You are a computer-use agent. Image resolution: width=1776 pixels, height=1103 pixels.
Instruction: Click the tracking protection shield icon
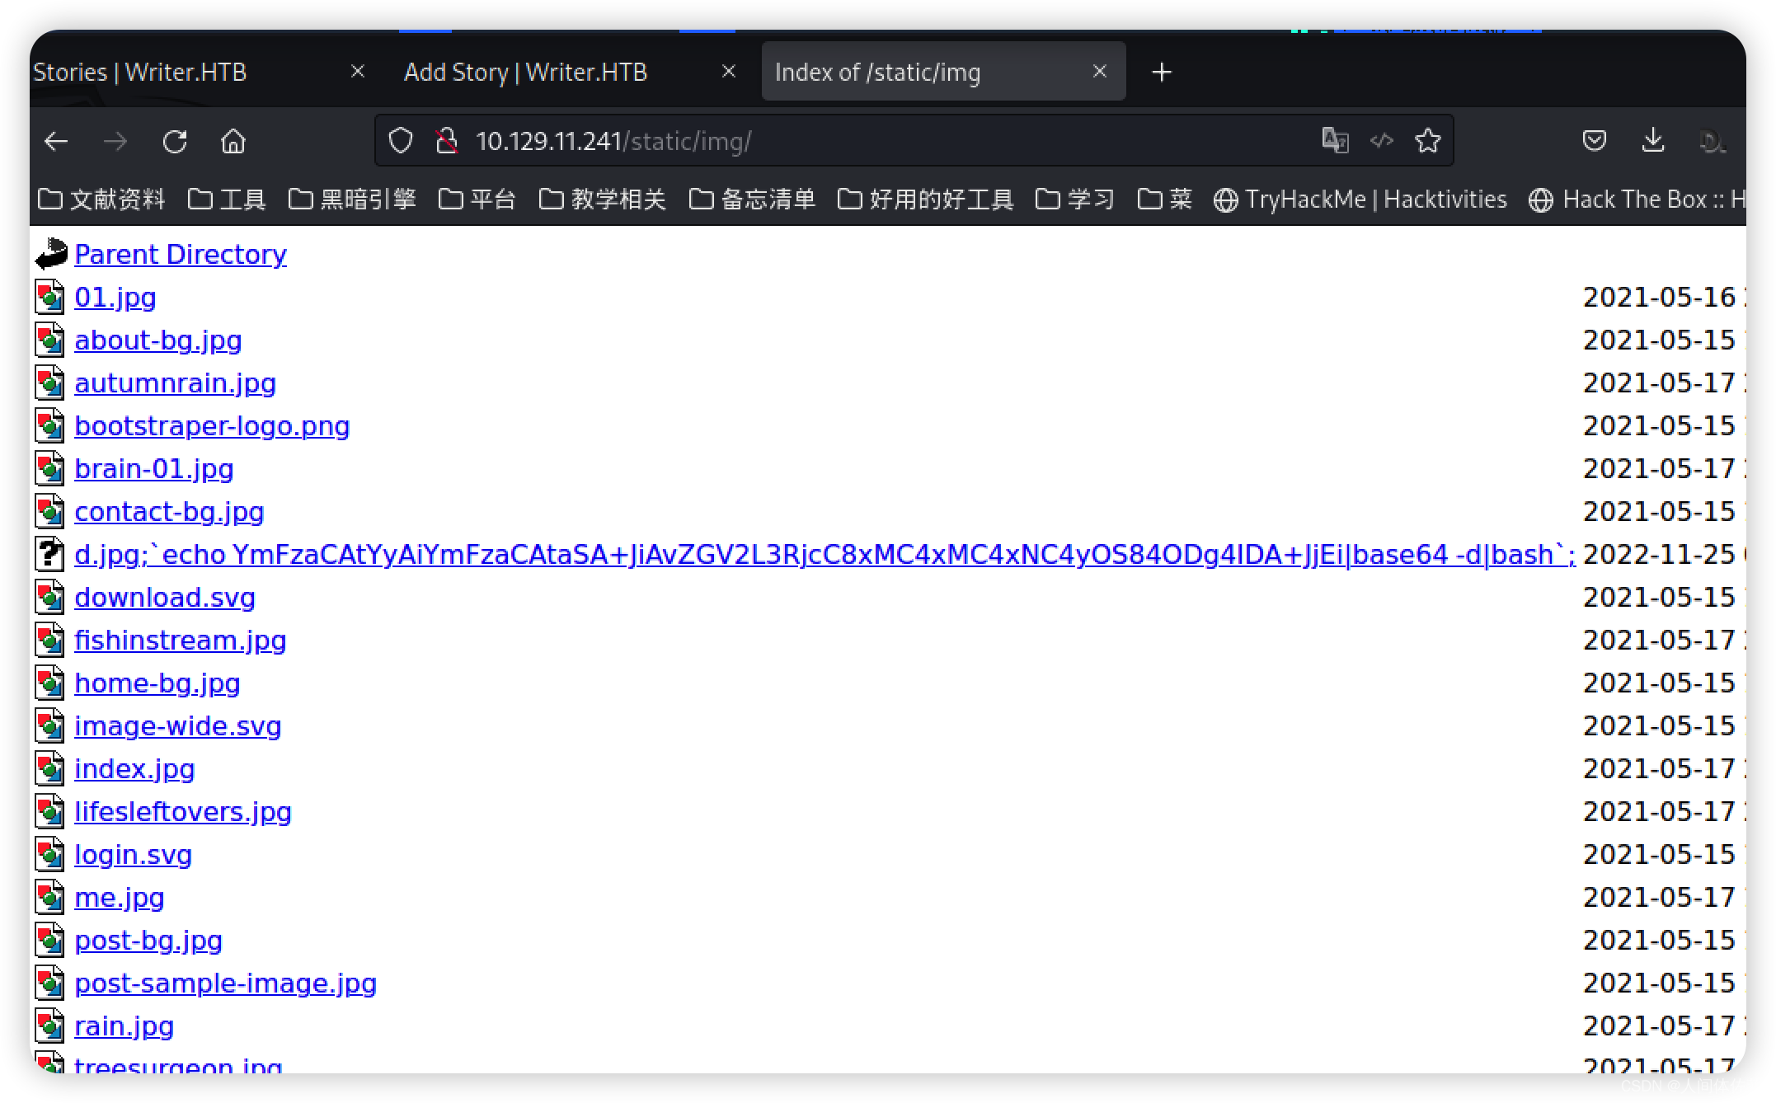tap(401, 141)
